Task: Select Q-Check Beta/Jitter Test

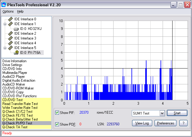Action: click(26, 119)
